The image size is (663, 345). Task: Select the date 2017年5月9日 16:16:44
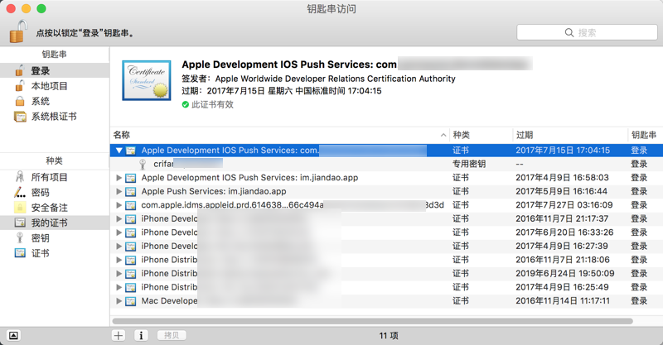[x=561, y=191]
